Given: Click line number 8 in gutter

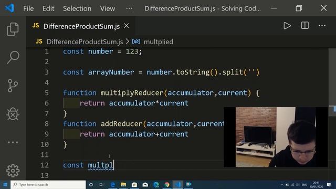Looking at the screenshot, I should click(x=47, y=124).
